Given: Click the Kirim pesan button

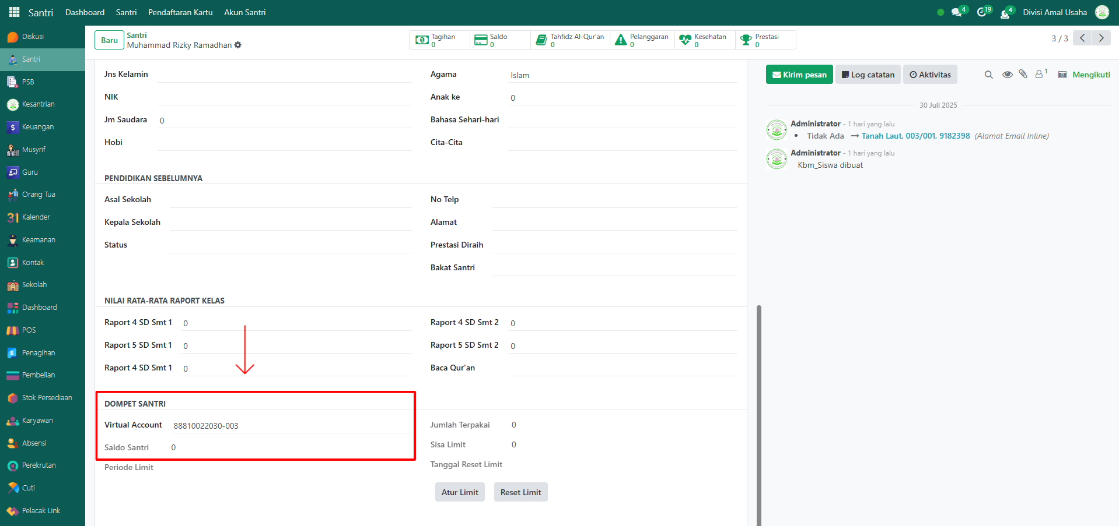Looking at the screenshot, I should click(799, 75).
